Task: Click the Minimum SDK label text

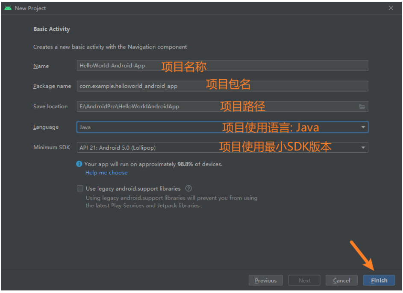Action: click(x=51, y=148)
